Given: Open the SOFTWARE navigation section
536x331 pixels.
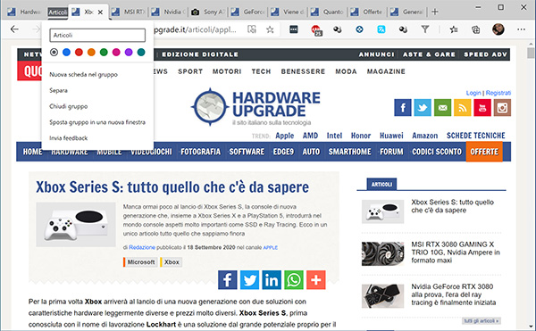Looking at the screenshot, I should pyautogui.click(x=247, y=152).
